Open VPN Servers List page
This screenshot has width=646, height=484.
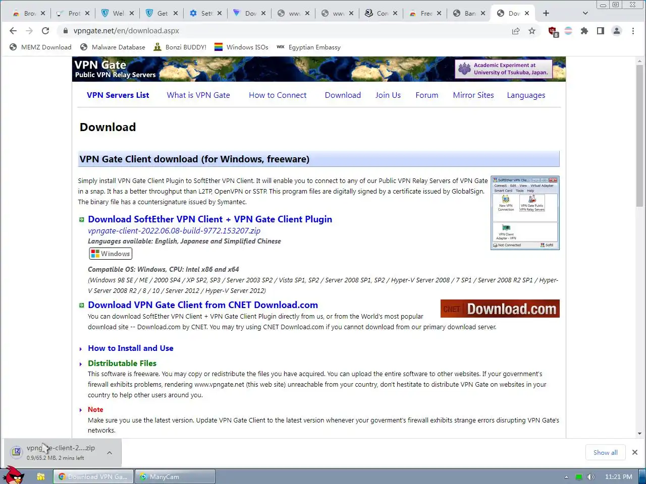(118, 95)
